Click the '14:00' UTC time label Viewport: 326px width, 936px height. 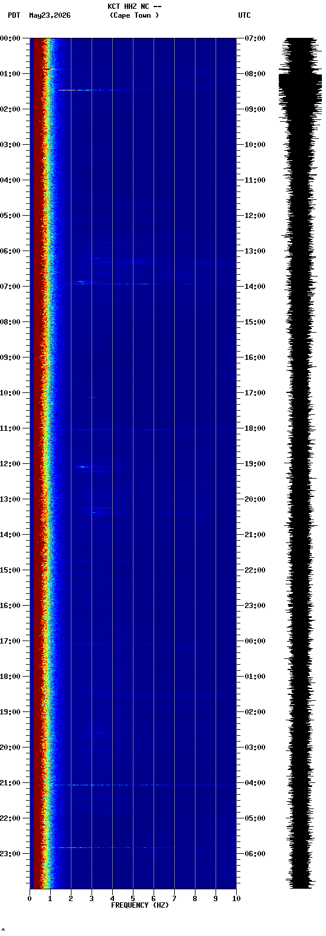coord(255,287)
